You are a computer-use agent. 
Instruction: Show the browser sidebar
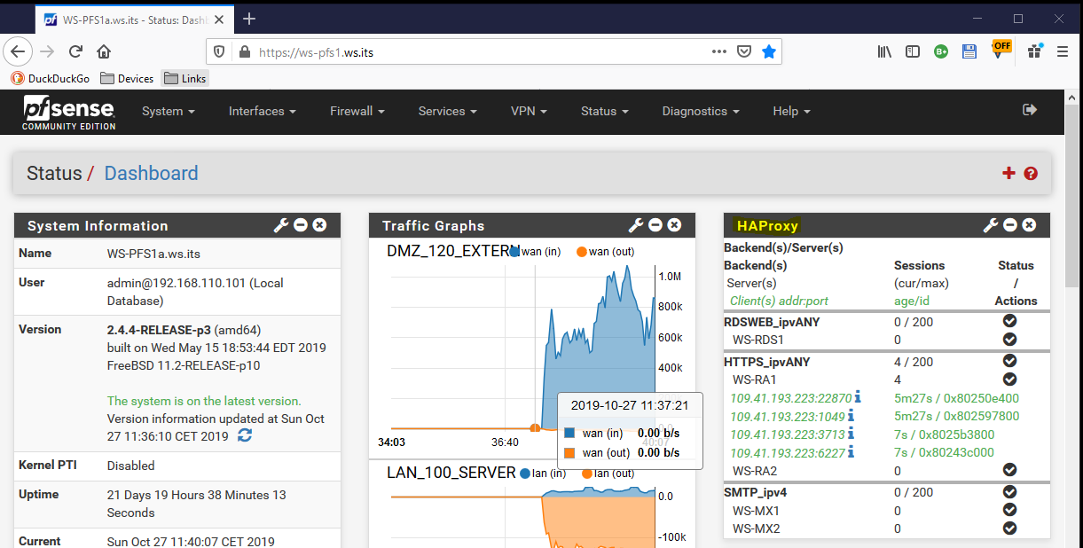[913, 51]
